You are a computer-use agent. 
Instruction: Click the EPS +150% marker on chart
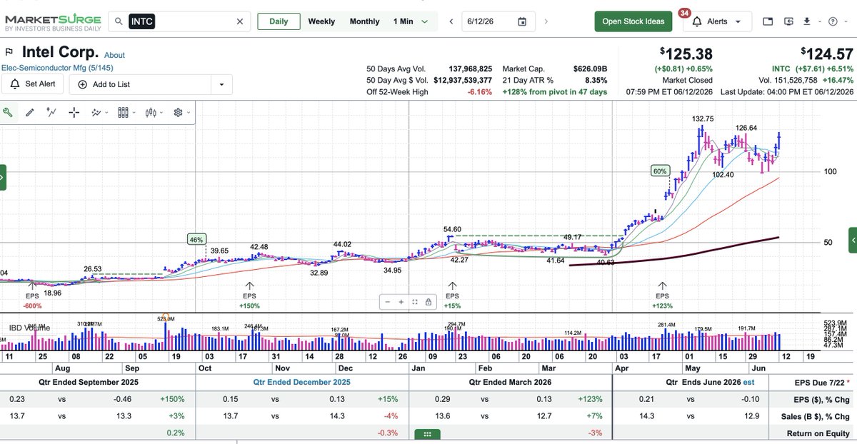(x=249, y=296)
